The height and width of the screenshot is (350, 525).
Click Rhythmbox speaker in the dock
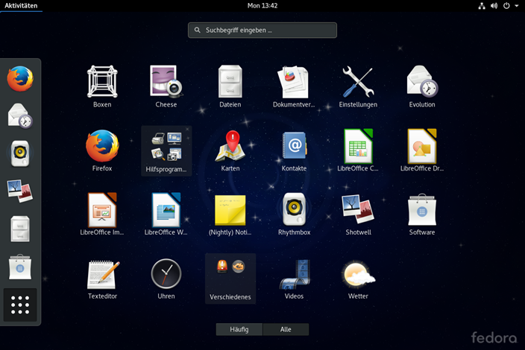coord(20,153)
